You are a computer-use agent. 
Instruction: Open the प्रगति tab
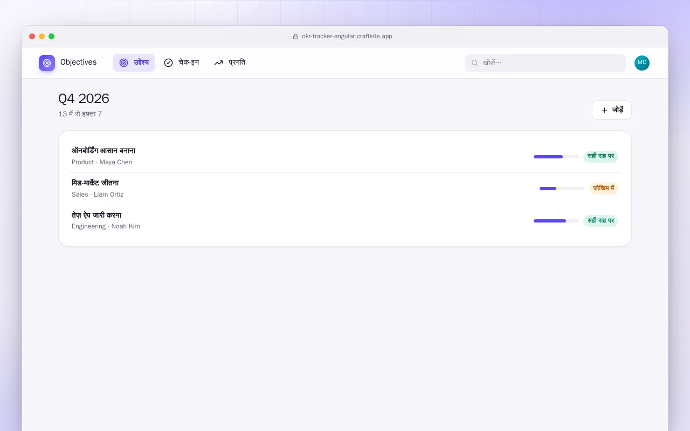230,62
